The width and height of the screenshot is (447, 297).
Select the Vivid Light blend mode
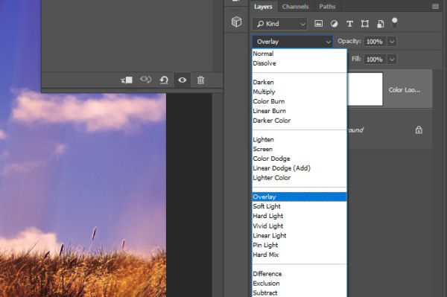299,226
